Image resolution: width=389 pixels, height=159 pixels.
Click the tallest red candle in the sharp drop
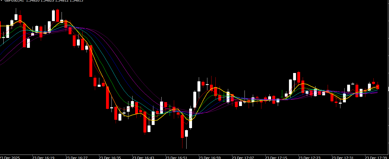pos(91,61)
